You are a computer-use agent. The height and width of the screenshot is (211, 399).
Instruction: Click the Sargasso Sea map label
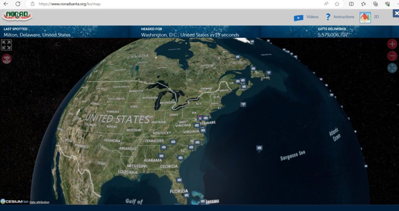pos(293,155)
